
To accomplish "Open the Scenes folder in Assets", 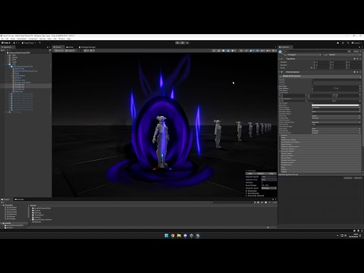I will (36, 210).
